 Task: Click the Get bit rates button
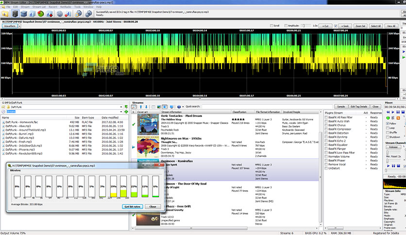coord(132,206)
